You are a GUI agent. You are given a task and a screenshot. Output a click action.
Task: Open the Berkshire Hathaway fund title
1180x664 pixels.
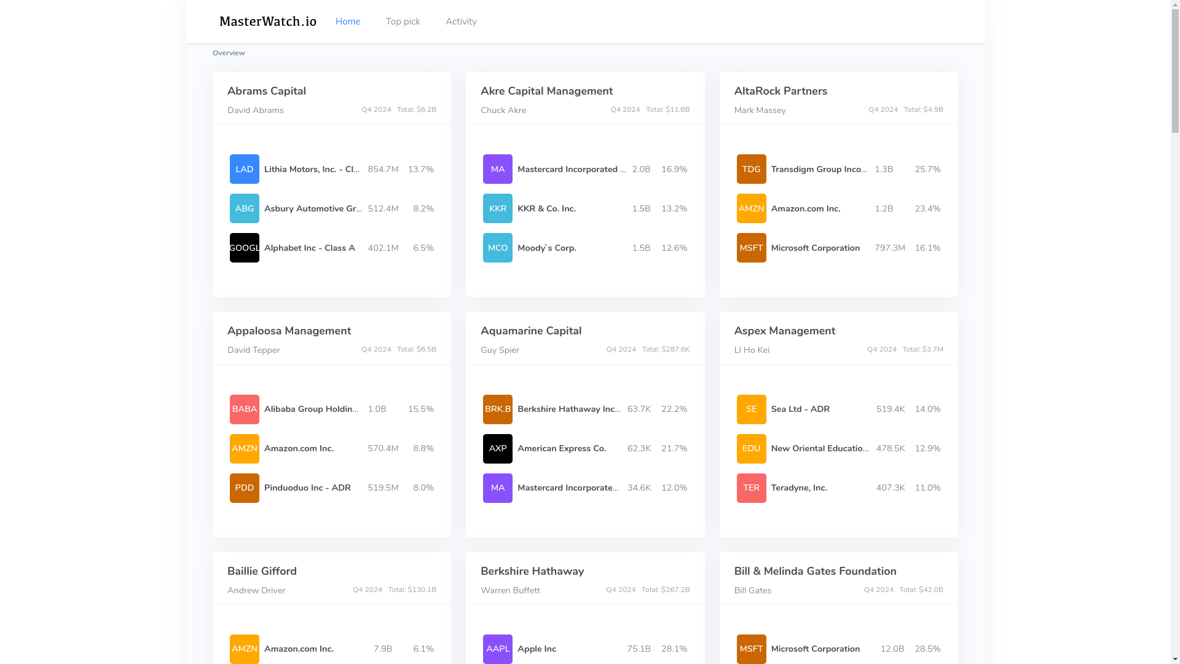click(x=532, y=571)
